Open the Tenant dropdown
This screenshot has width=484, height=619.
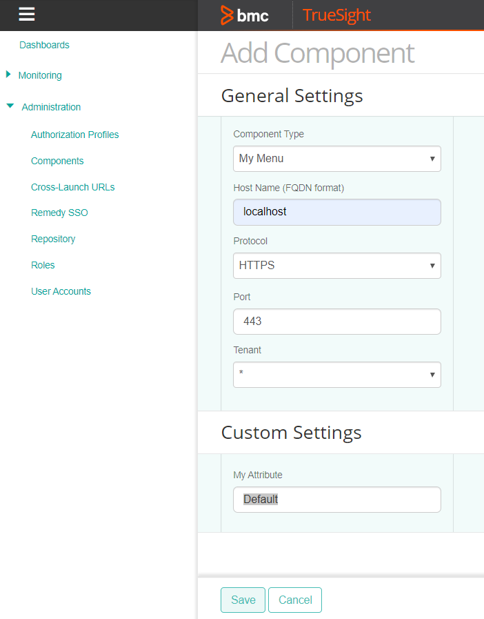(x=337, y=375)
